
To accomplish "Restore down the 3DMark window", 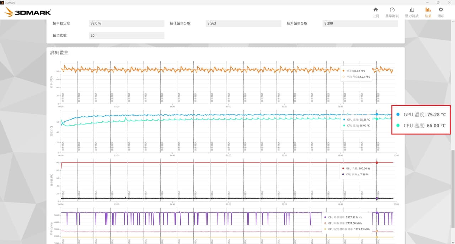I will click(438, 2).
